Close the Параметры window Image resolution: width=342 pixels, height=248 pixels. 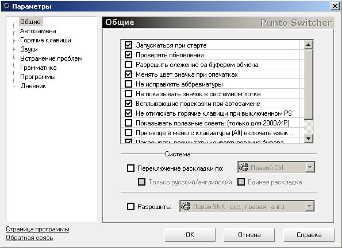(x=335, y=6)
